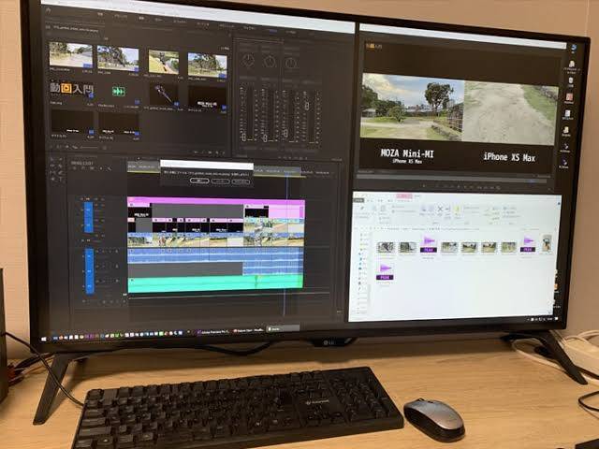Select second purple audio file in Explorer's top row

point(528,244)
